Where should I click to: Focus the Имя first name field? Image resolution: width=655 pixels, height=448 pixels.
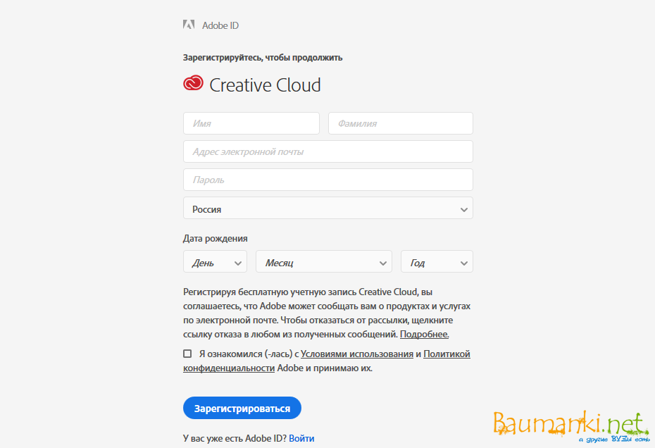[251, 123]
